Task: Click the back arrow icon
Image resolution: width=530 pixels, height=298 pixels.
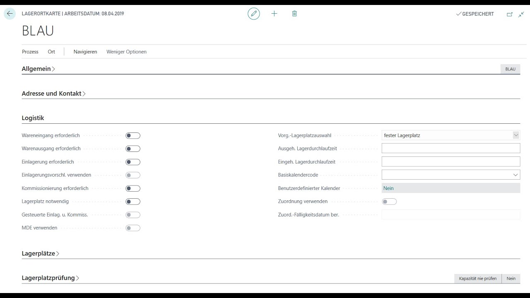Action: (x=10, y=14)
